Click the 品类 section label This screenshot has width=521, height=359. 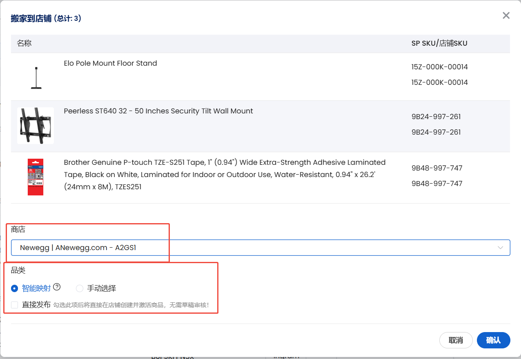pos(18,270)
